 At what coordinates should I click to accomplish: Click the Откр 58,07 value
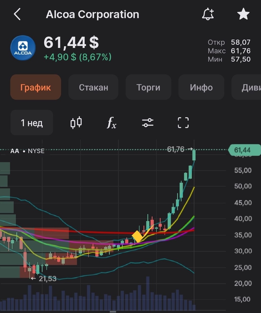point(241,42)
